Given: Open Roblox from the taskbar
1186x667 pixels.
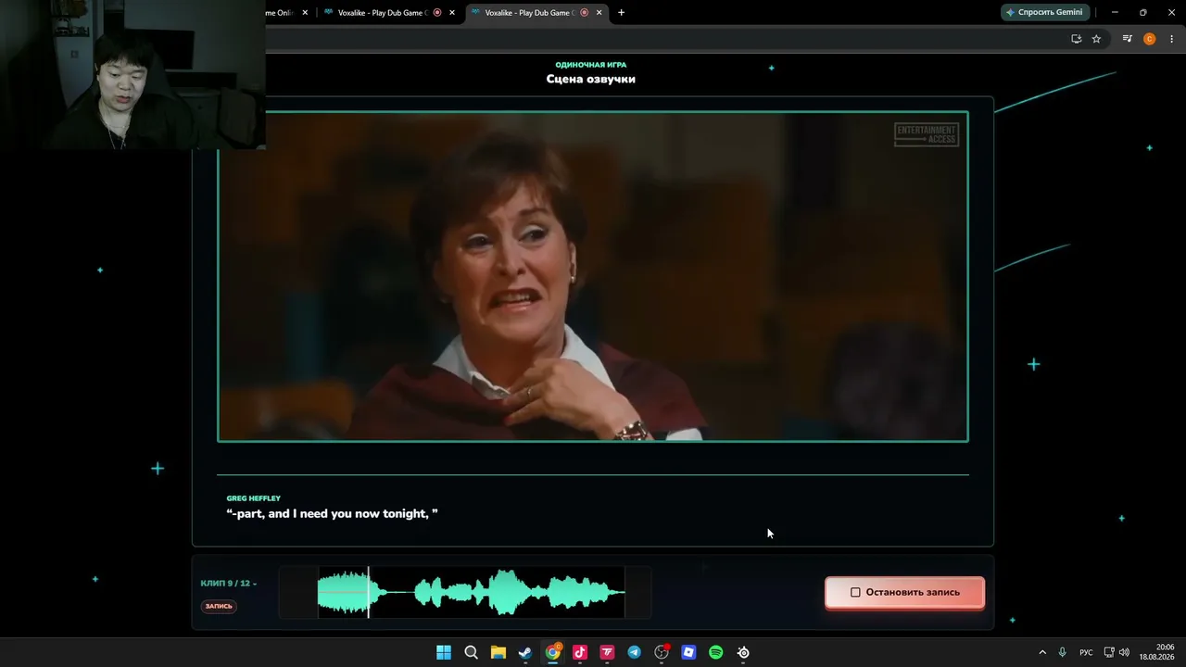Looking at the screenshot, I should [x=688, y=652].
